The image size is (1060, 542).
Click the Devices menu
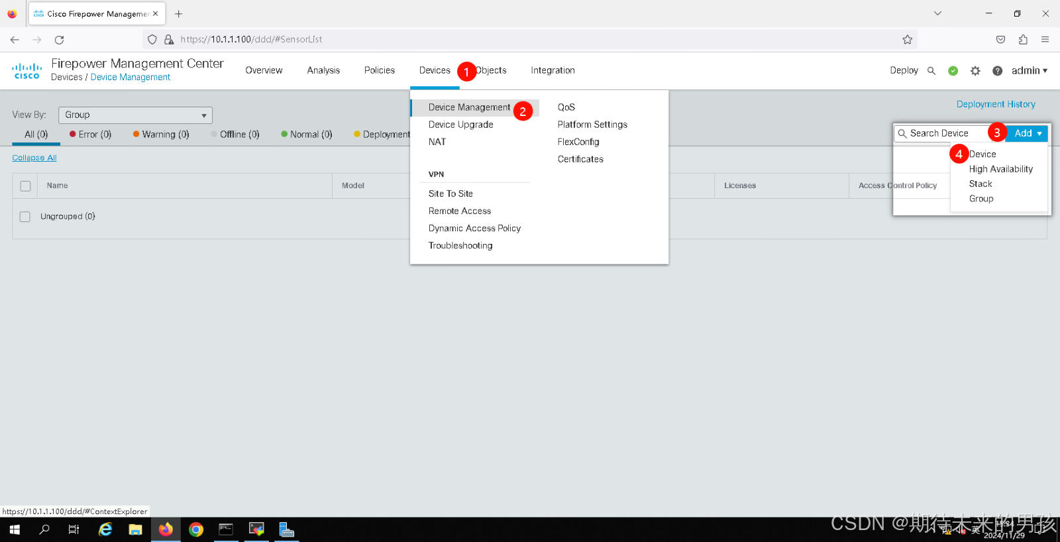pos(435,70)
